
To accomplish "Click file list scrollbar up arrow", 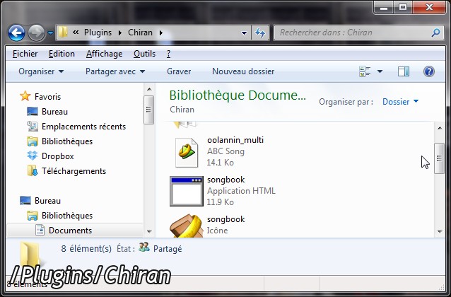I will pyautogui.click(x=440, y=128).
